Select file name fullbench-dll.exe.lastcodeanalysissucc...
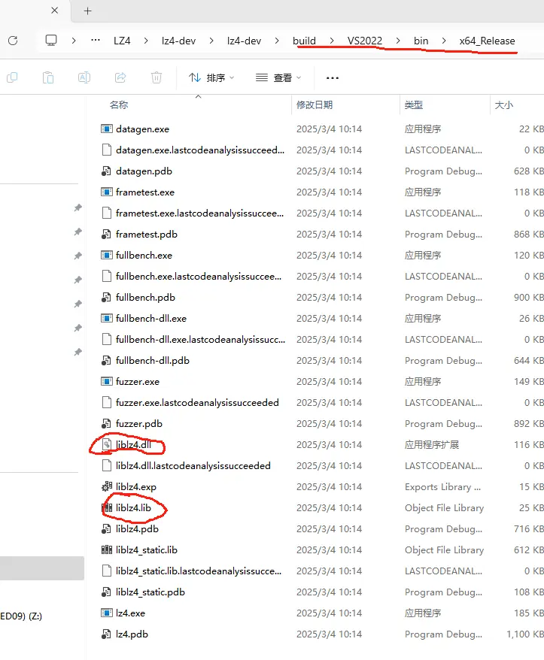The width and height of the screenshot is (544, 660). click(x=201, y=339)
